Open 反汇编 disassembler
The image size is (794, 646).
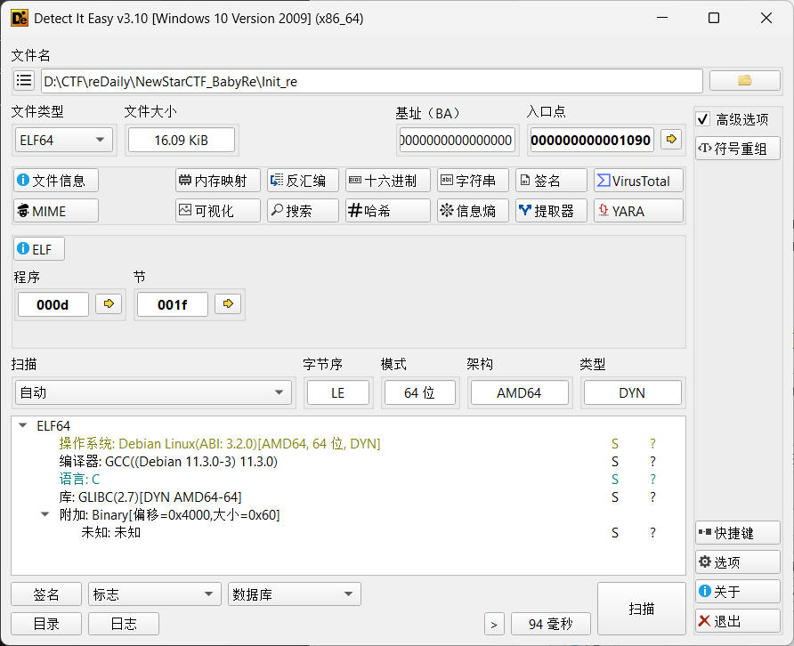point(303,181)
